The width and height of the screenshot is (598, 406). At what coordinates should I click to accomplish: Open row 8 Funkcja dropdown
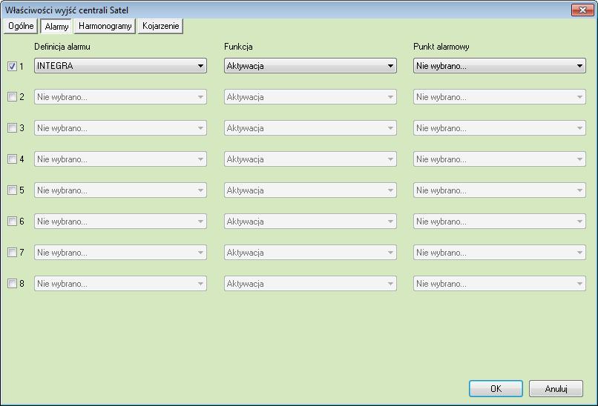[x=310, y=283]
